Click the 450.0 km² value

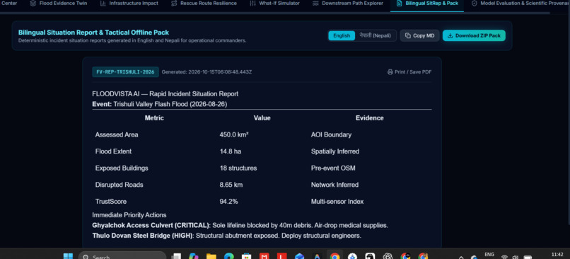pyautogui.click(x=234, y=134)
